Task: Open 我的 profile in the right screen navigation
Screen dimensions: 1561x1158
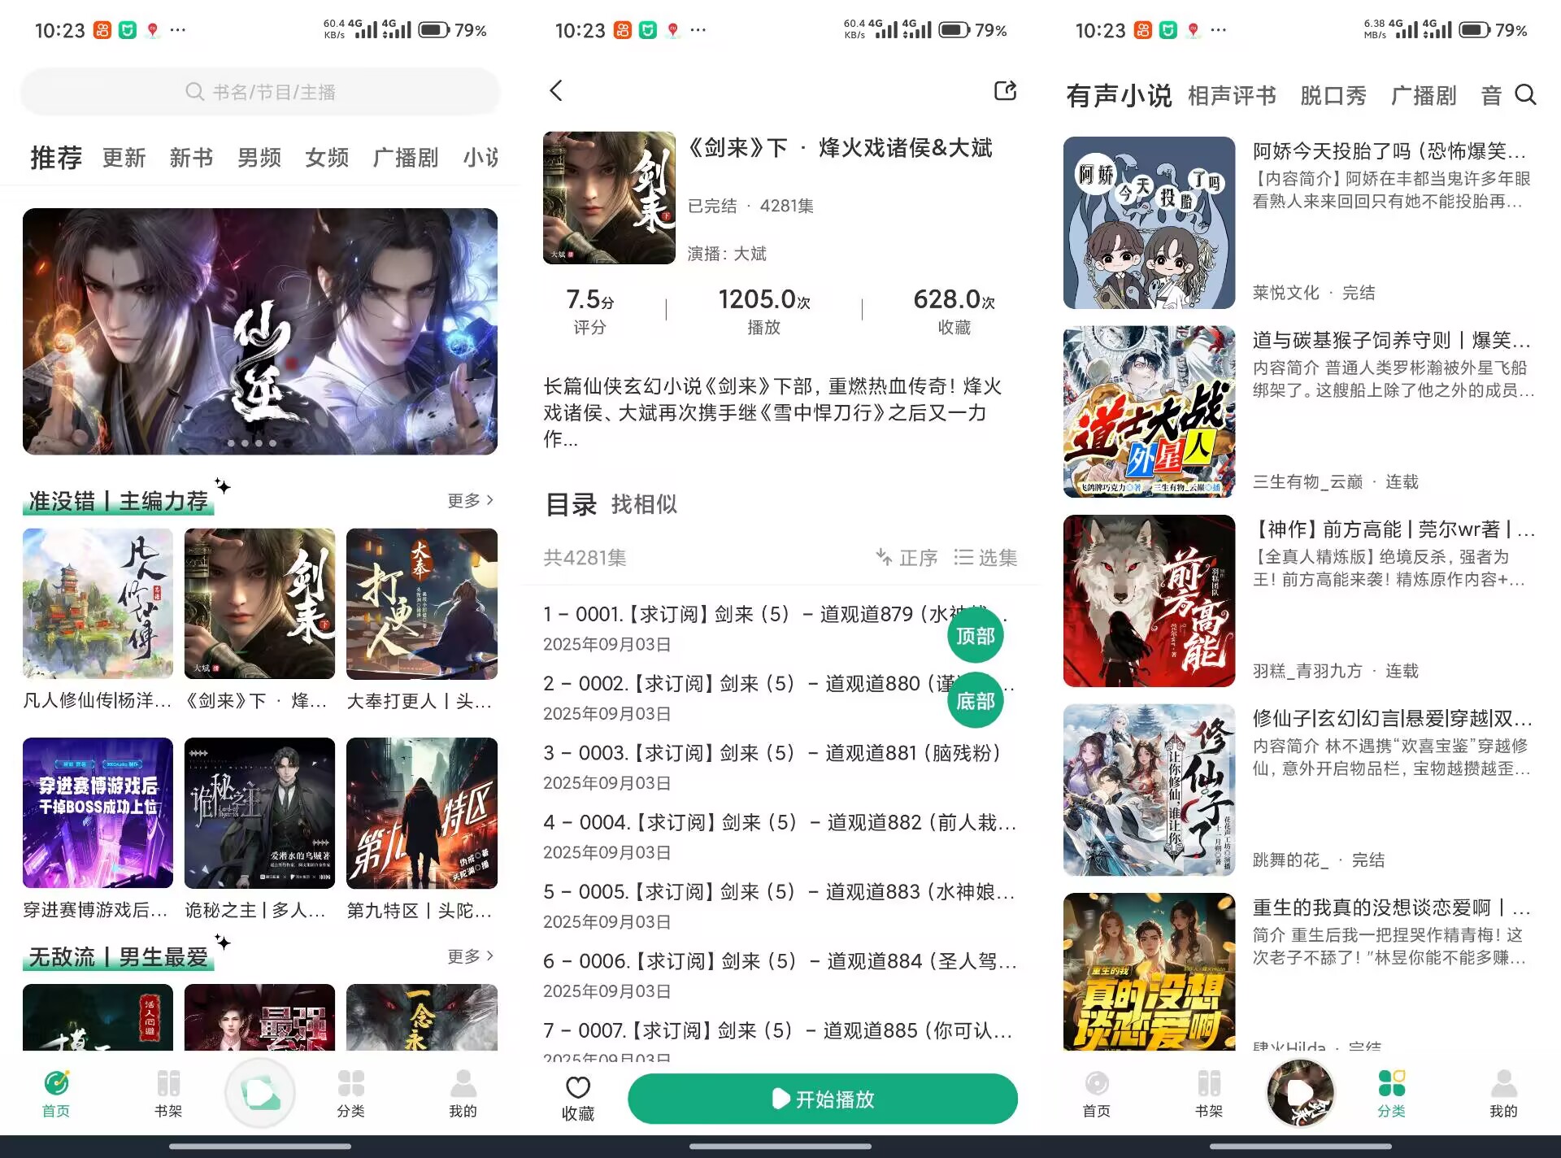Action: [x=1502, y=1093]
